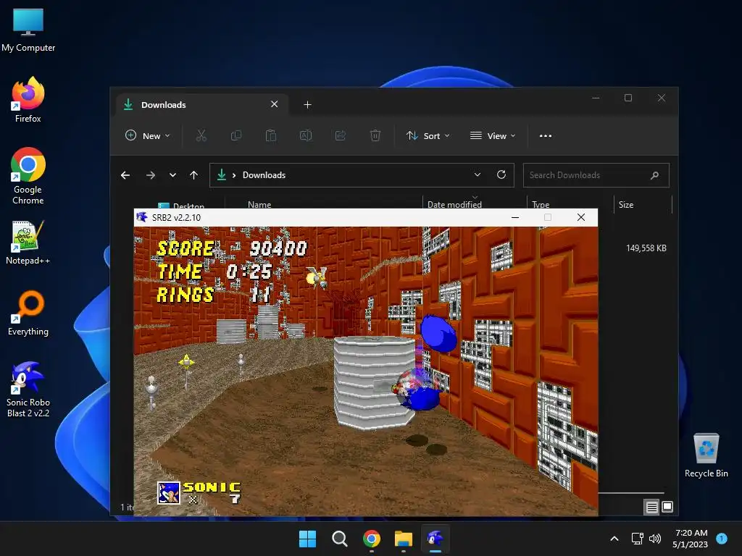Screen dimensions: 742x556
Task: Sort by the Size column header
Action: pos(626,204)
